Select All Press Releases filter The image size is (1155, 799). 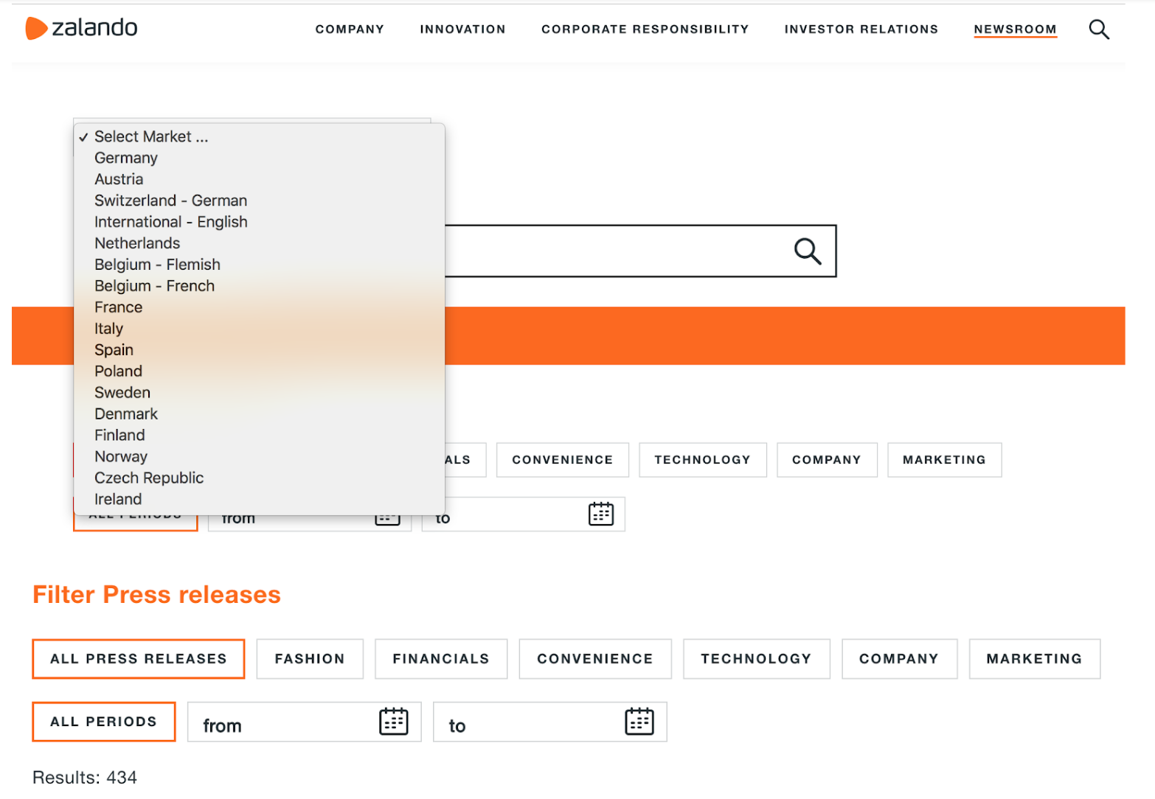click(x=139, y=659)
